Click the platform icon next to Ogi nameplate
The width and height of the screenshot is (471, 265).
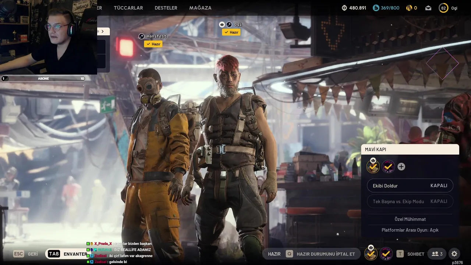pyautogui.click(x=229, y=25)
